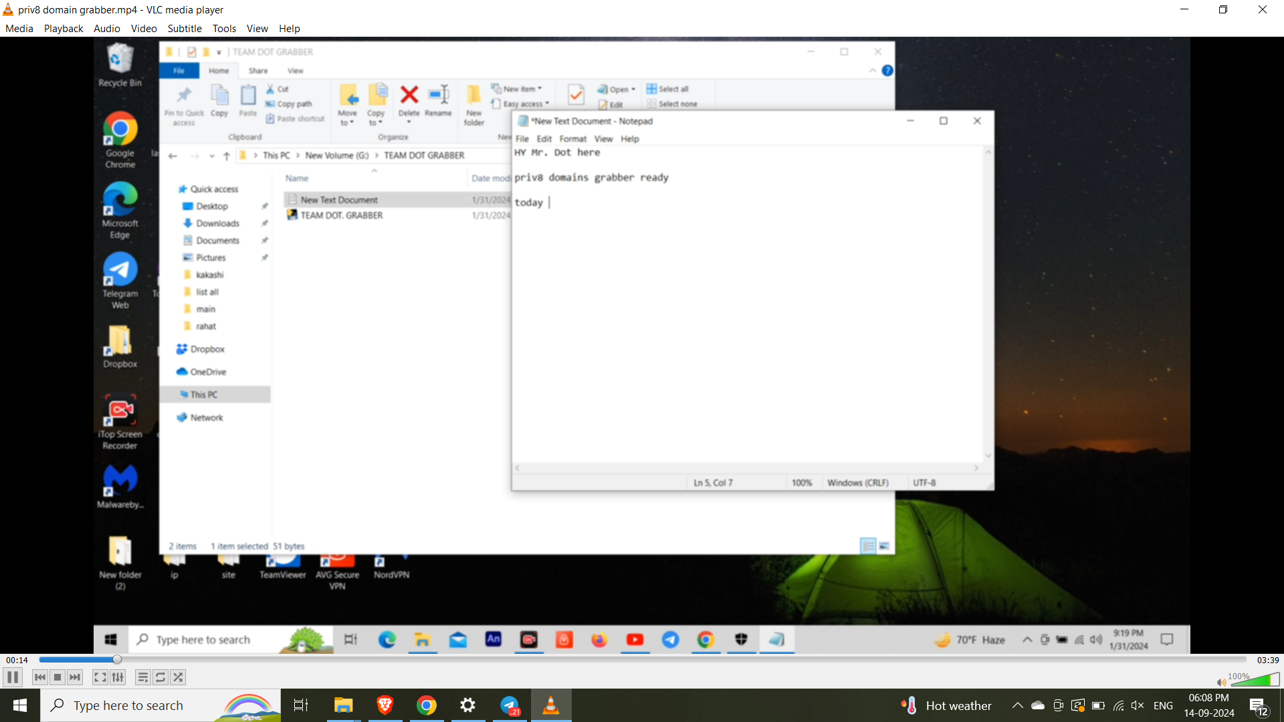Seek in the VLC timeline bar
The height and width of the screenshot is (722, 1284).
(642, 660)
